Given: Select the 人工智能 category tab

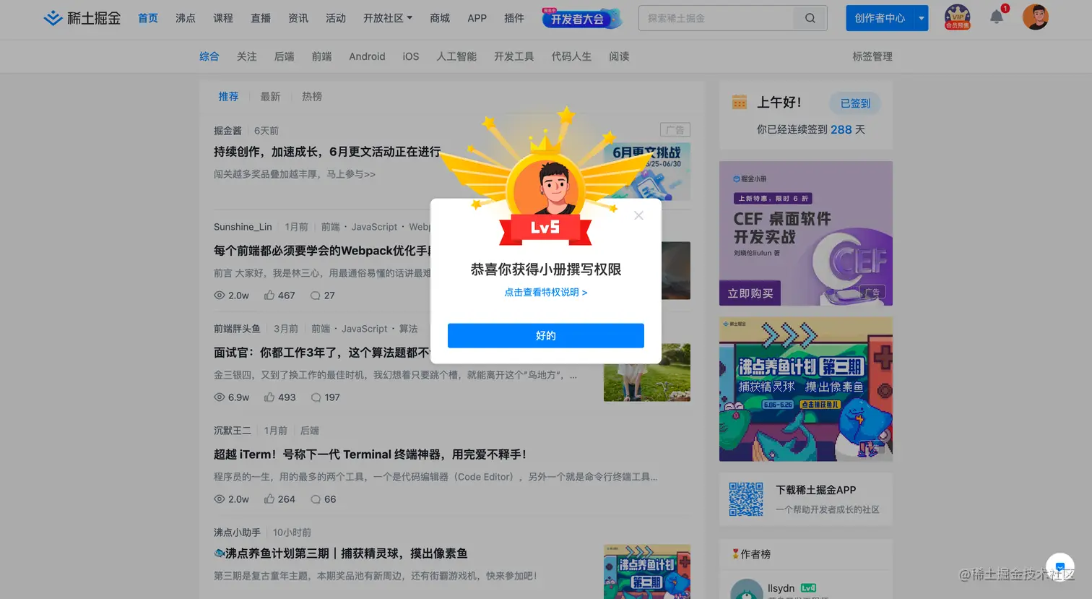Looking at the screenshot, I should click(456, 56).
